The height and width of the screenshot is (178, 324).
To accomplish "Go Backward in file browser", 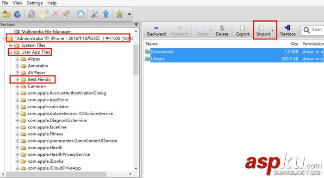I will point(156,31).
